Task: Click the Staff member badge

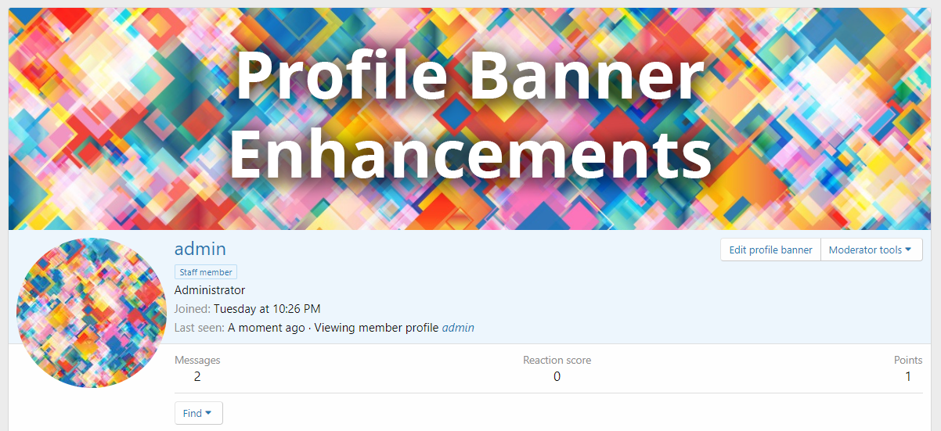Action: click(x=205, y=272)
